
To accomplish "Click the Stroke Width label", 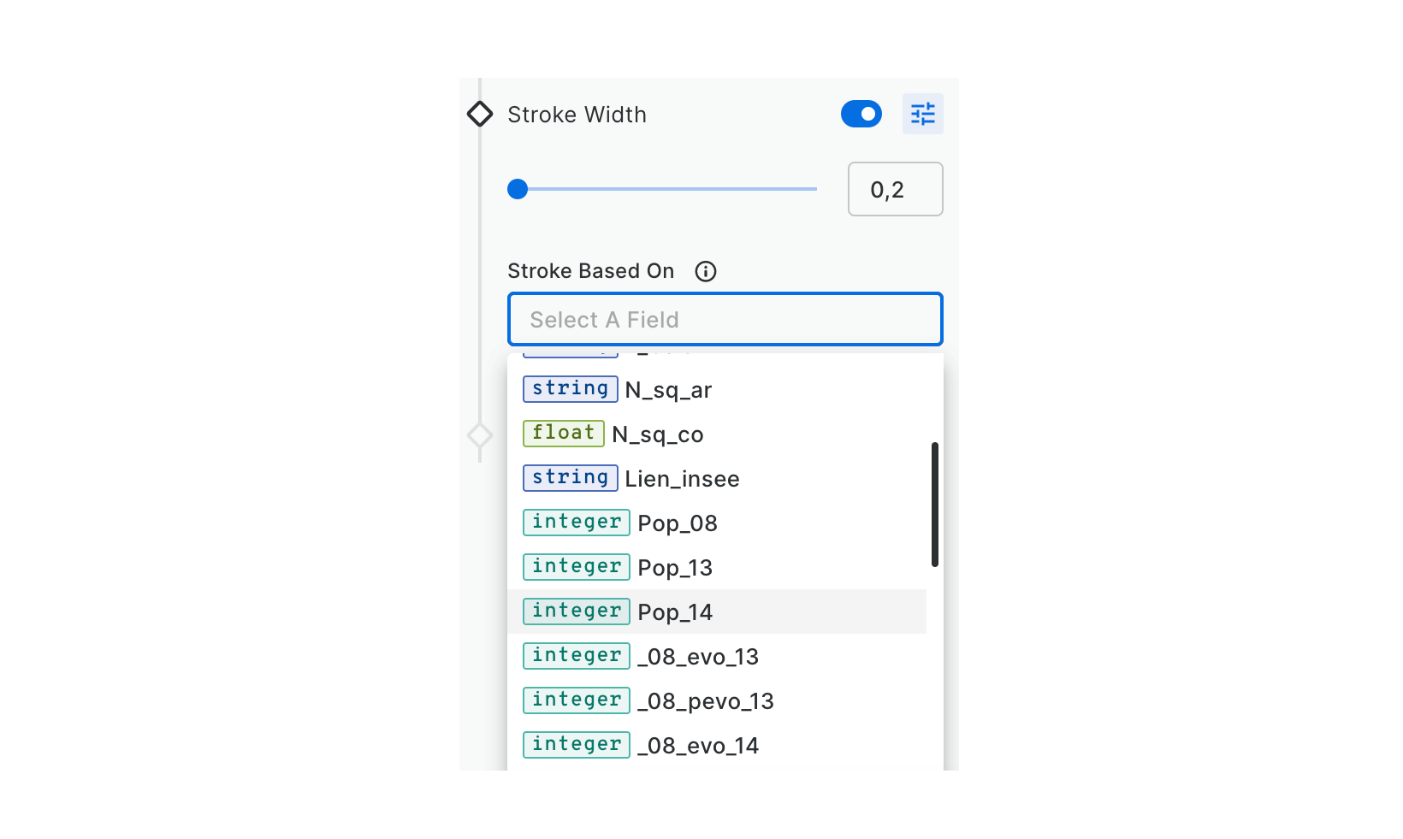I will pos(577,115).
